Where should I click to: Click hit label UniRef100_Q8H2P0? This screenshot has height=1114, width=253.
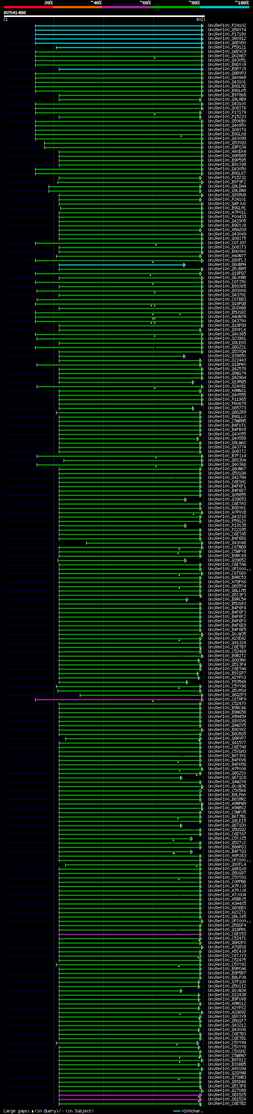click(227, 943)
